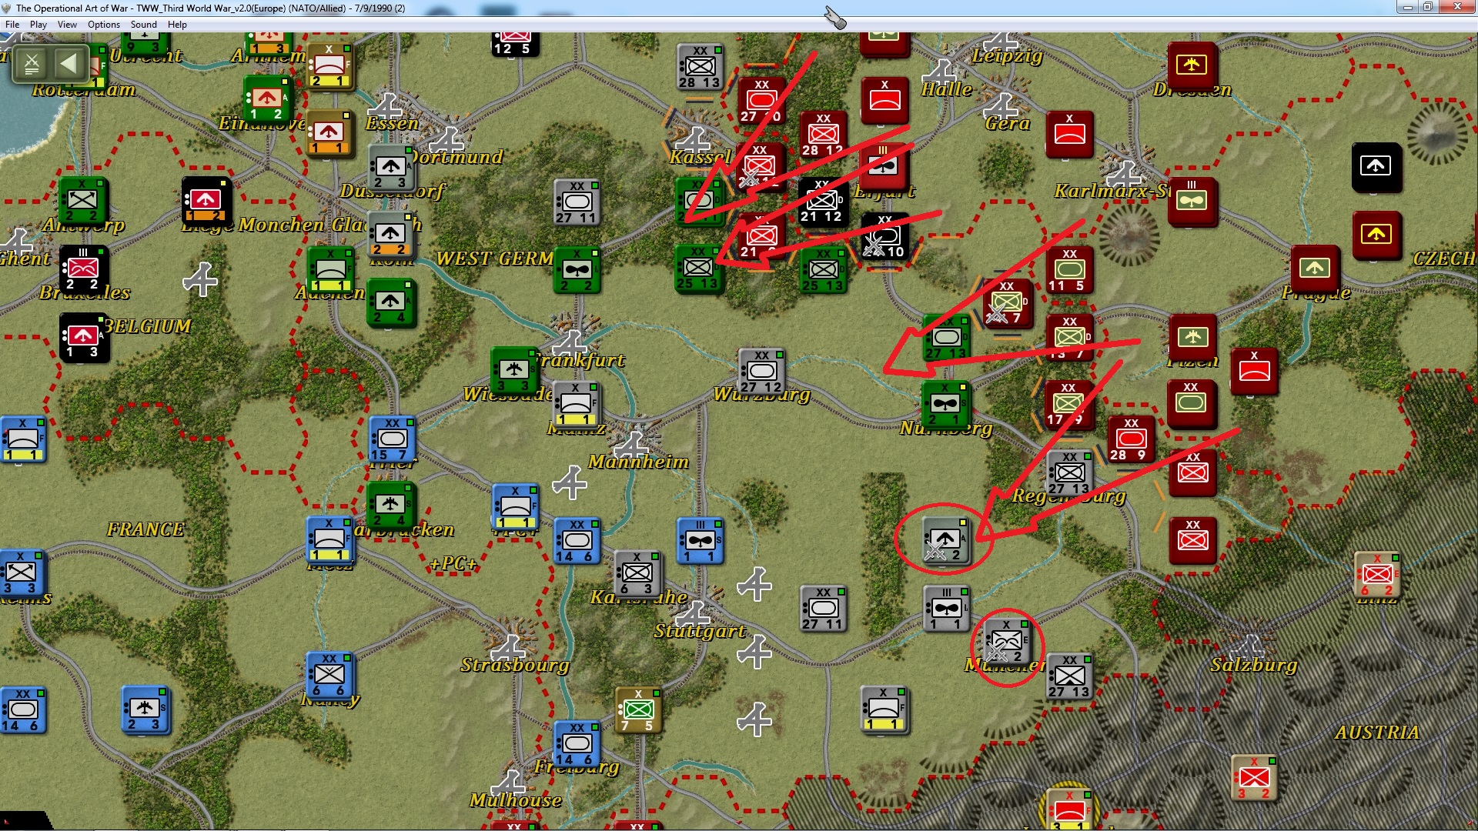Click the Mannheim city label
The height and width of the screenshot is (831, 1478).
638,462
